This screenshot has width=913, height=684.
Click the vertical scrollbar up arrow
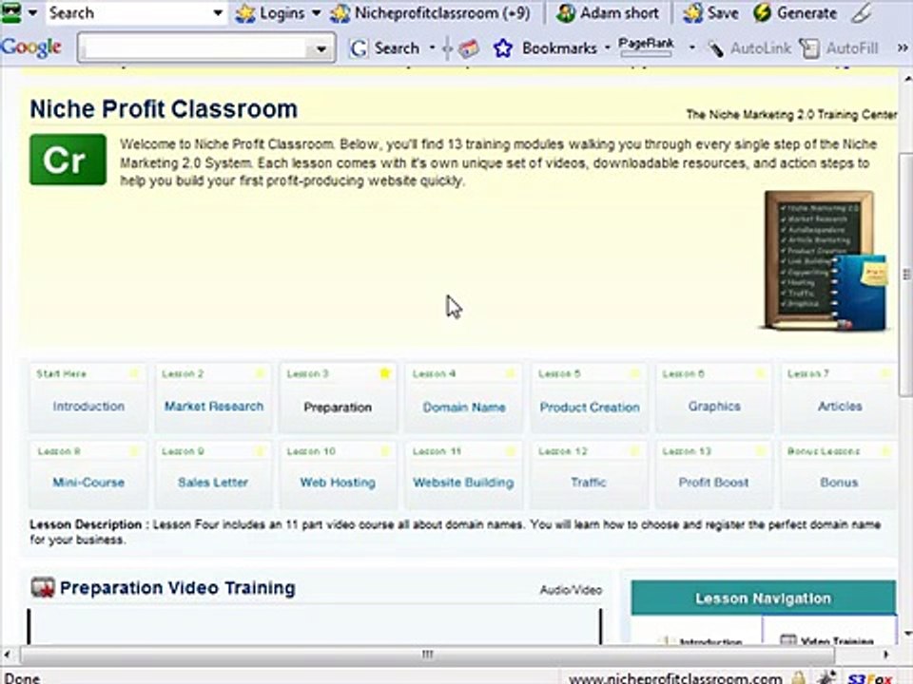(906, 77)
